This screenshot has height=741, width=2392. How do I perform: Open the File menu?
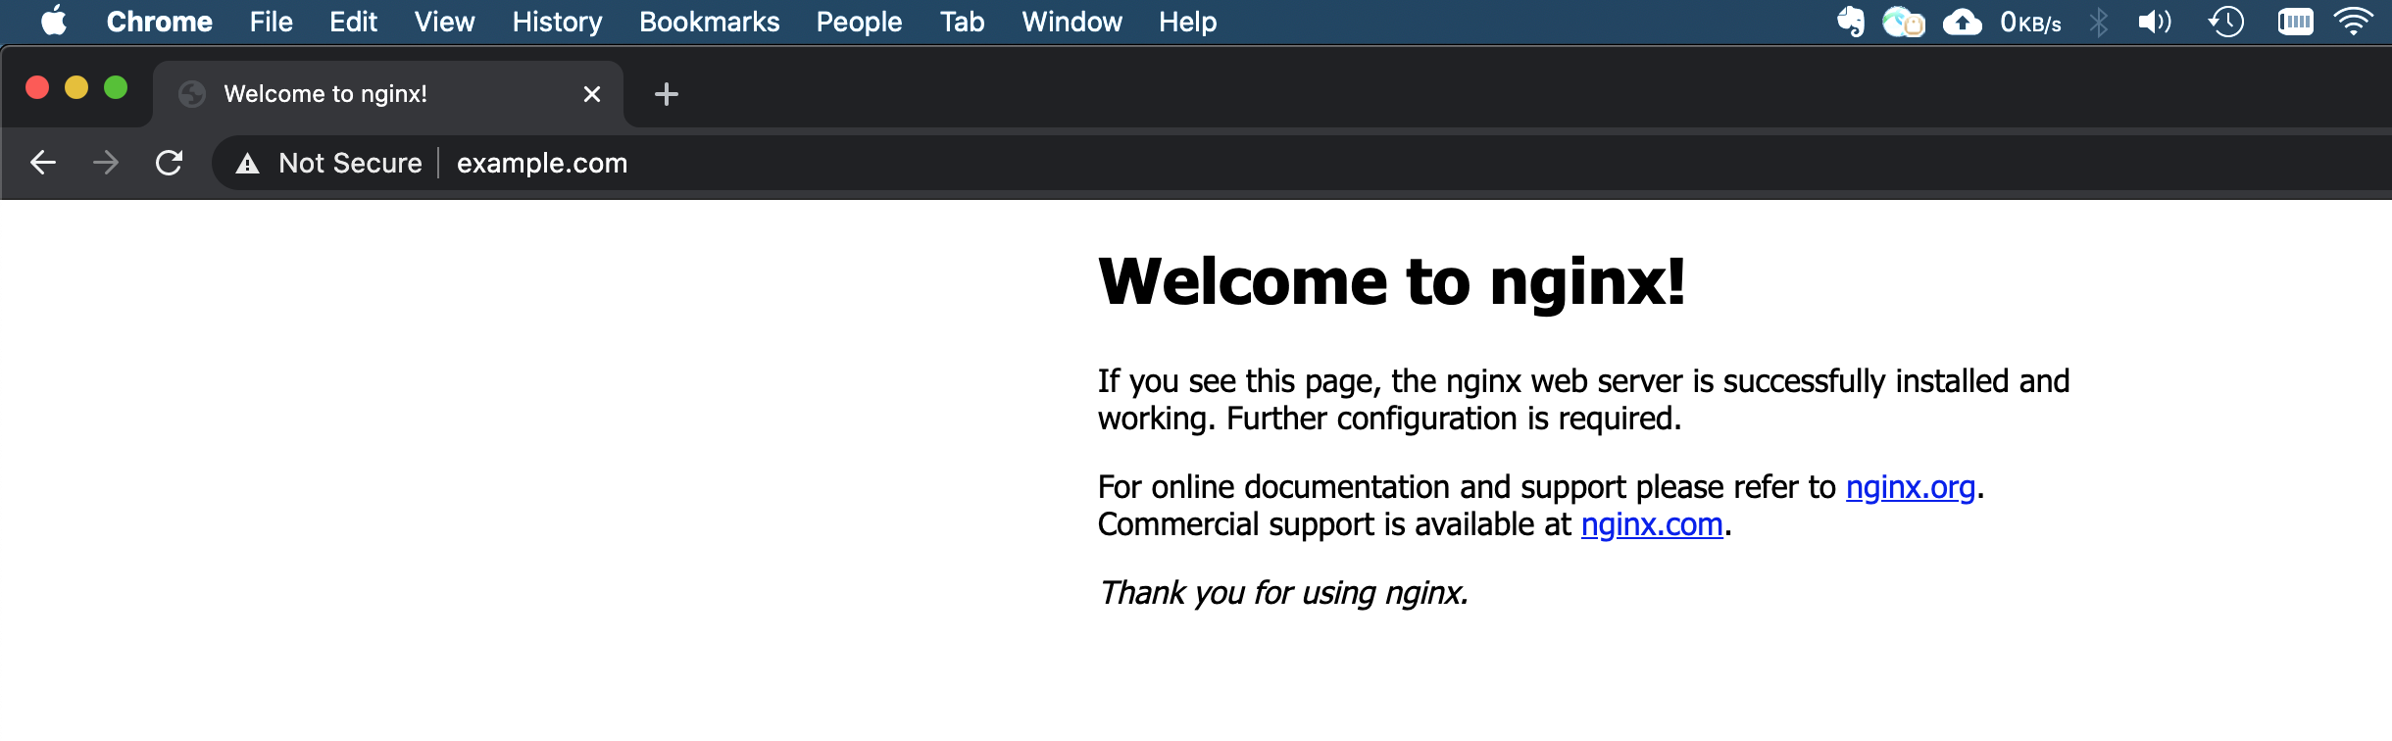pos(271,22)
